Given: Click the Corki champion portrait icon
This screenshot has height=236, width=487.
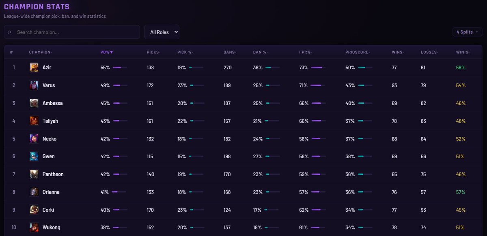Looking at the screenshot, I should [34, 210].
